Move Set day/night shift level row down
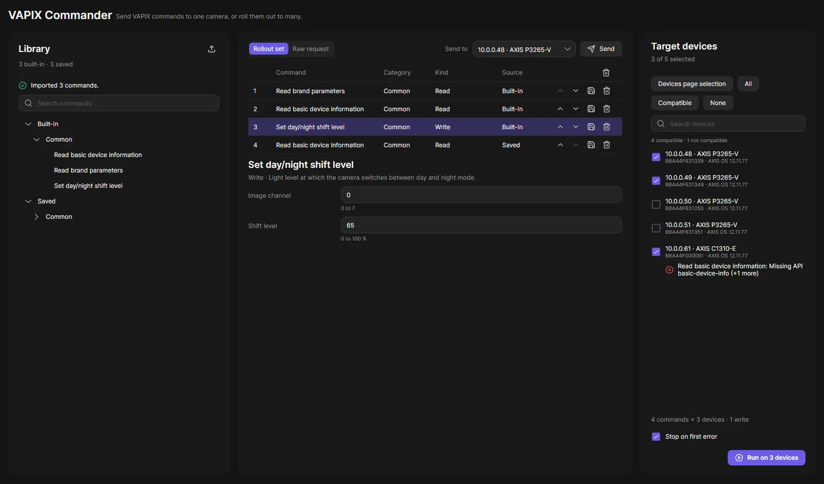This screenshot has width=824, height=484. pyautogui.click(x=576, y=127)
